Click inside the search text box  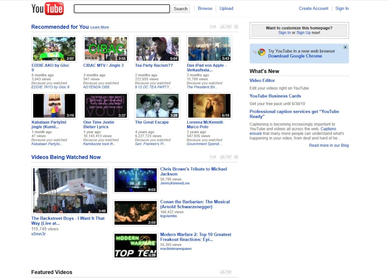(122, 9)
